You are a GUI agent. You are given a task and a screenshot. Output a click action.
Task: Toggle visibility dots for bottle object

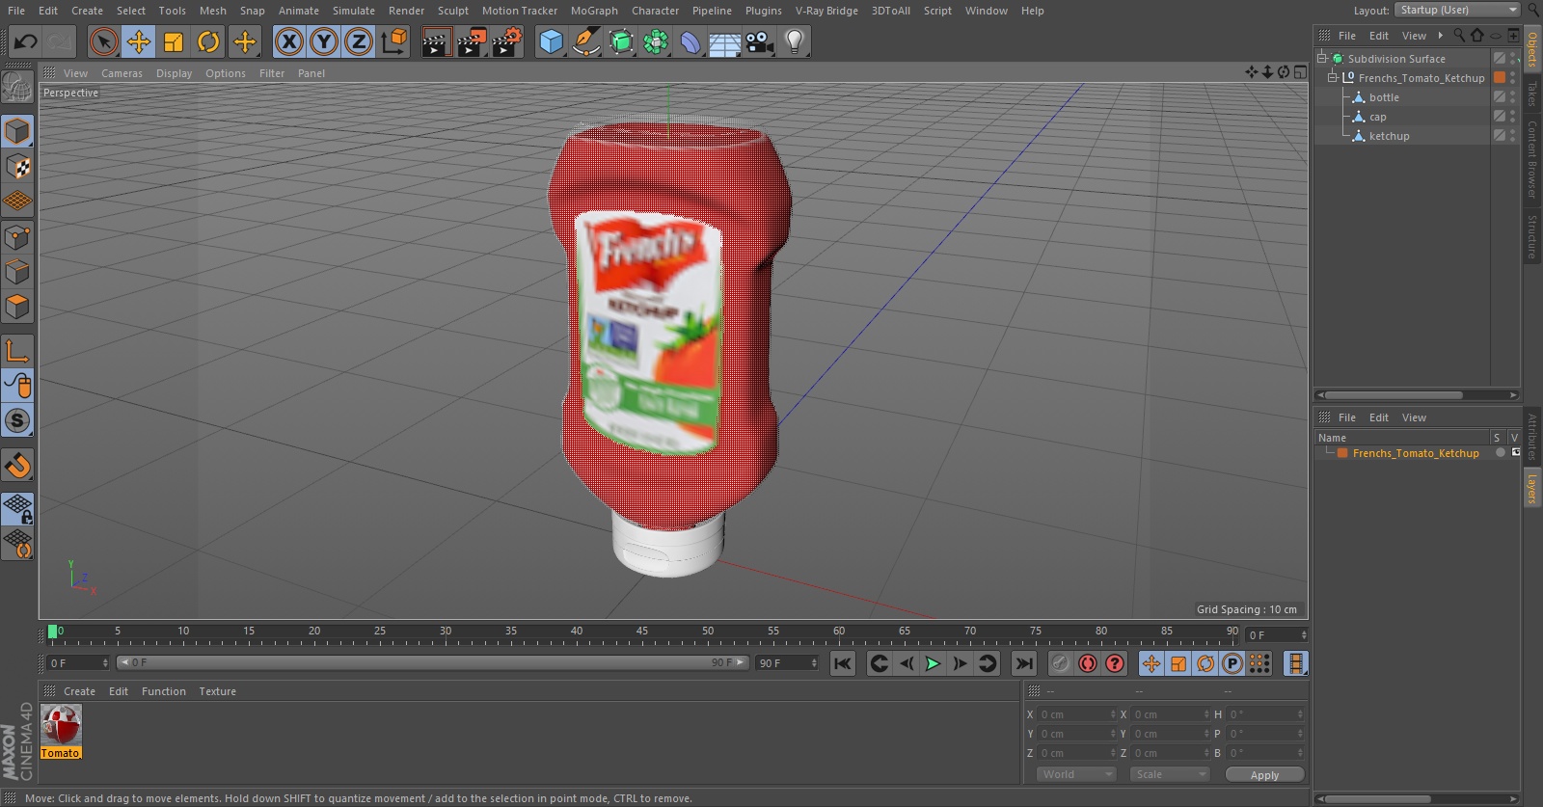coord(1513,97)
